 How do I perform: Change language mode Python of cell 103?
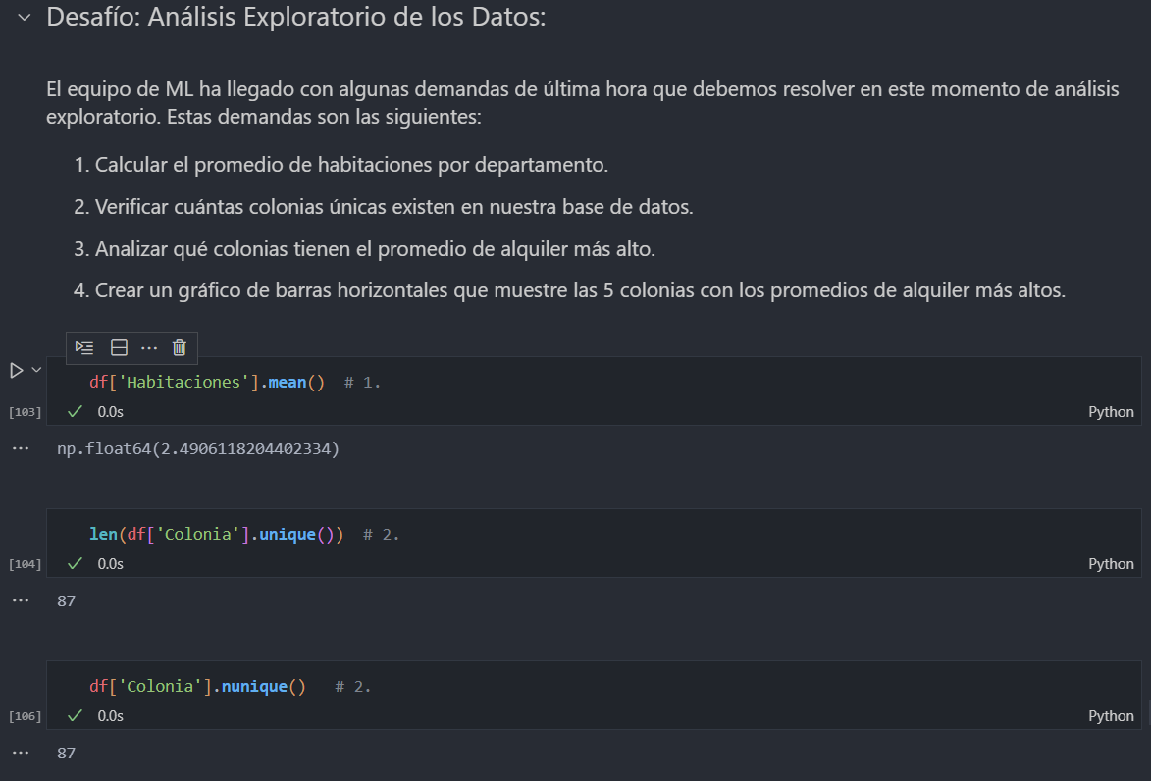pos(1111,412)
